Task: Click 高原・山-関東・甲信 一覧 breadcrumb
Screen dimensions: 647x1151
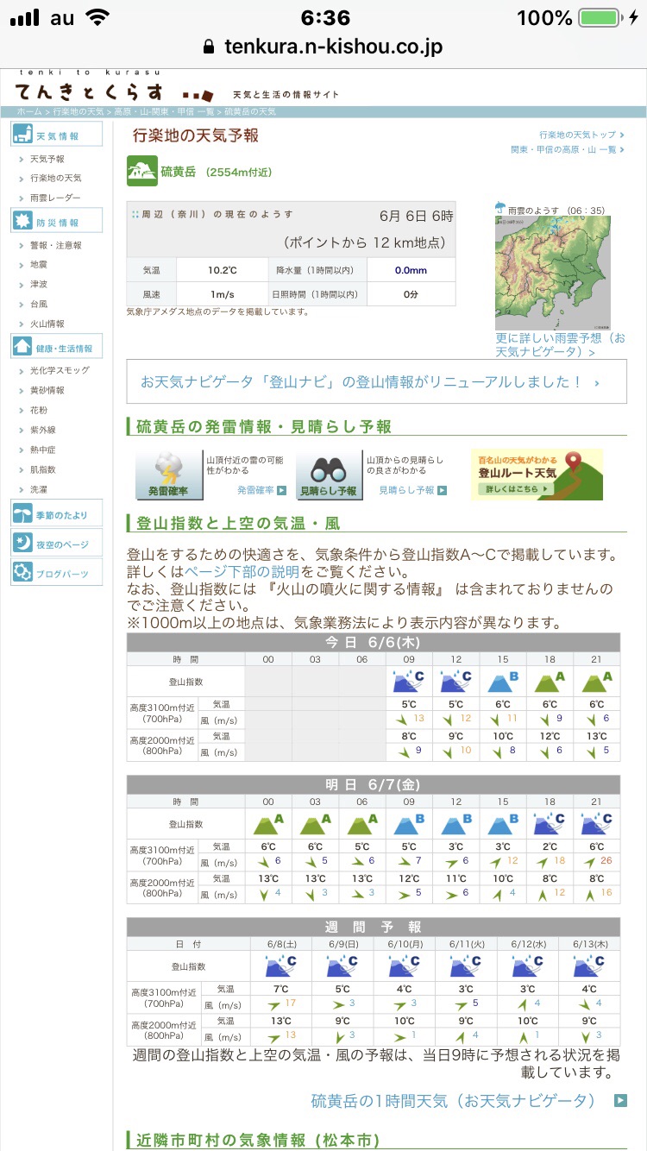Action: (x=164, y=112)
